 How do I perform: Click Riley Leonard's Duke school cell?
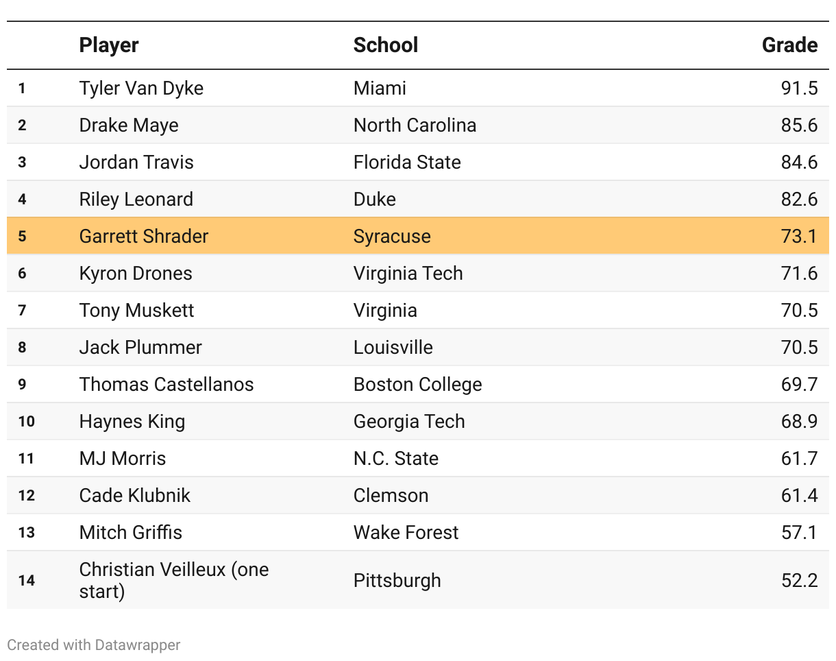375,200
